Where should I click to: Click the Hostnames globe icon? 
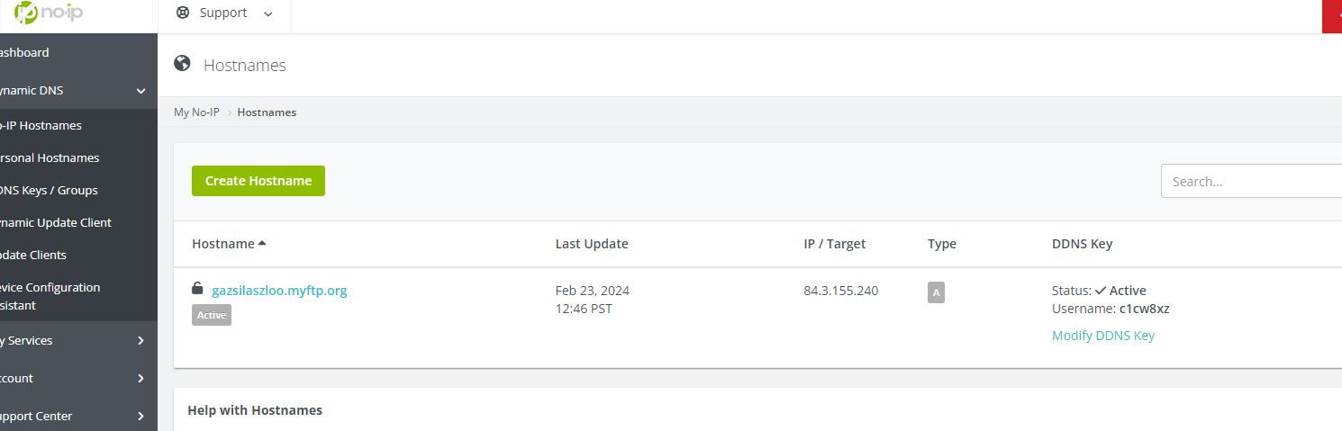tap(182, 63)
